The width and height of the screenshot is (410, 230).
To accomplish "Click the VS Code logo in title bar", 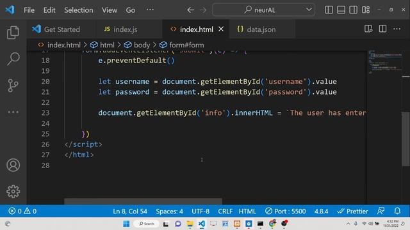I will pos(10,10).
